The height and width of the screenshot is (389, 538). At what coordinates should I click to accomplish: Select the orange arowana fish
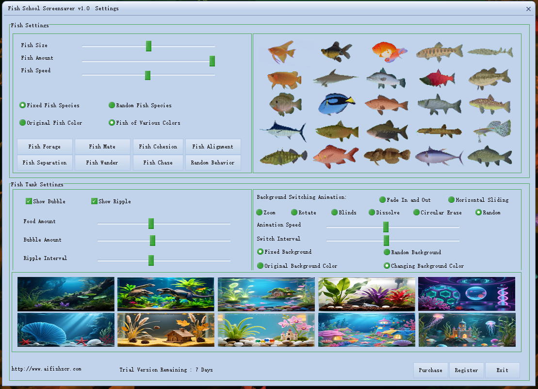(x=284, y=78)
